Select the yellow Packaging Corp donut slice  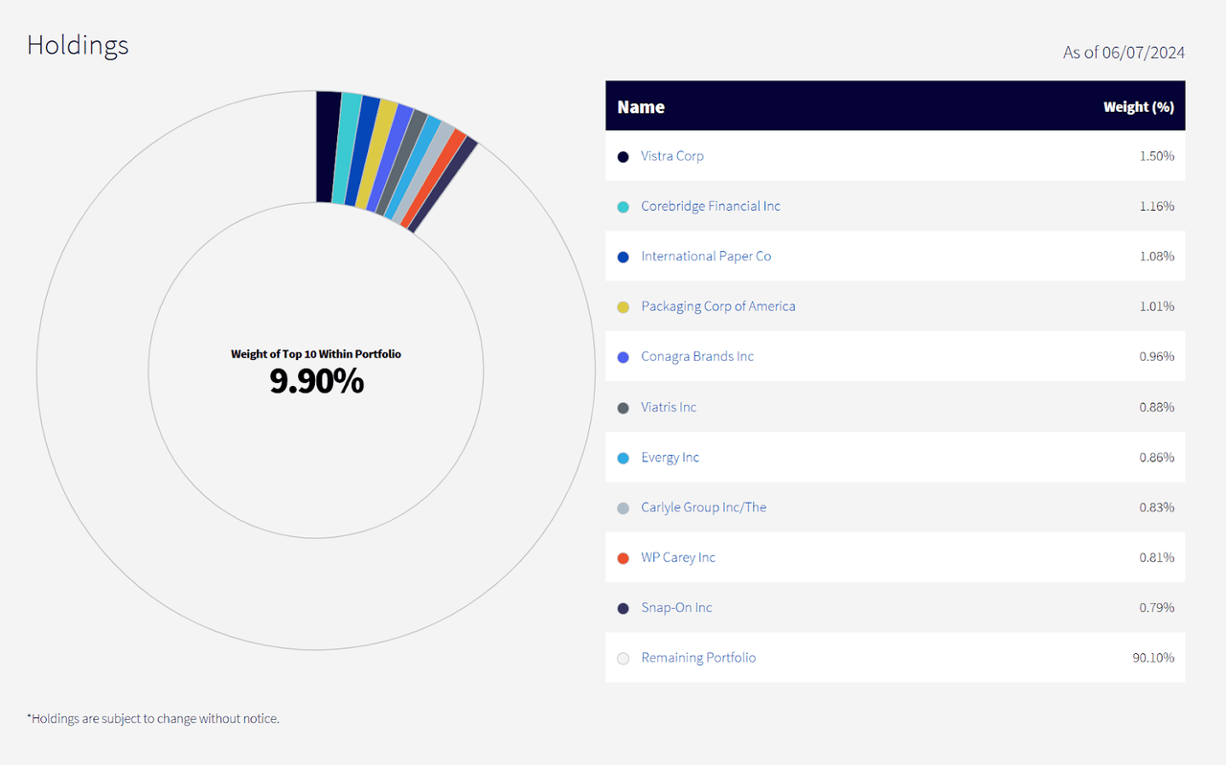[x=375, y=155]
